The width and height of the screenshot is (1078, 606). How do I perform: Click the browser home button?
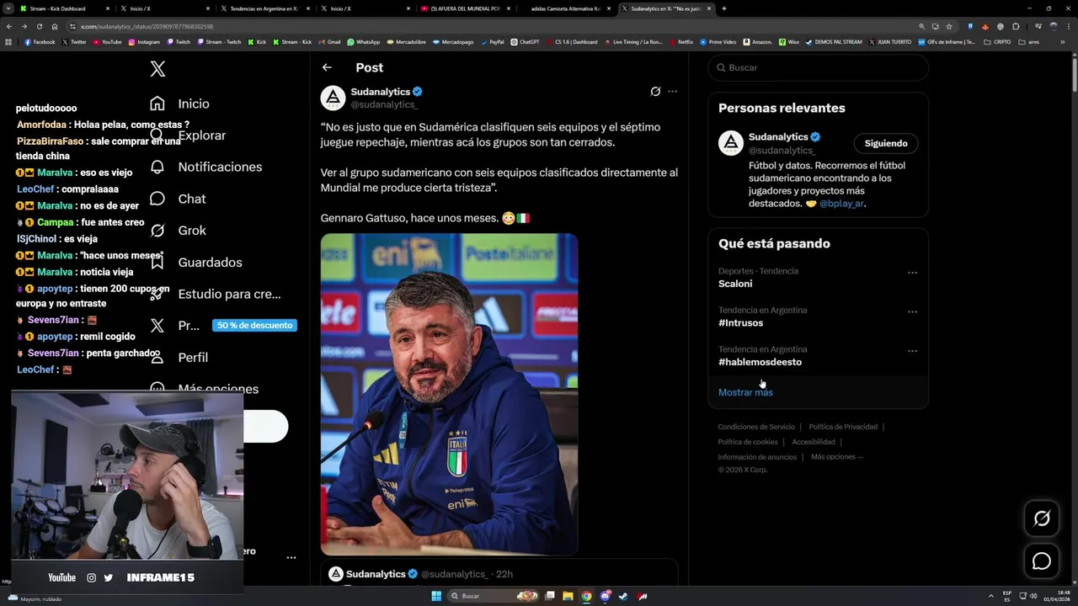(55, 26)
